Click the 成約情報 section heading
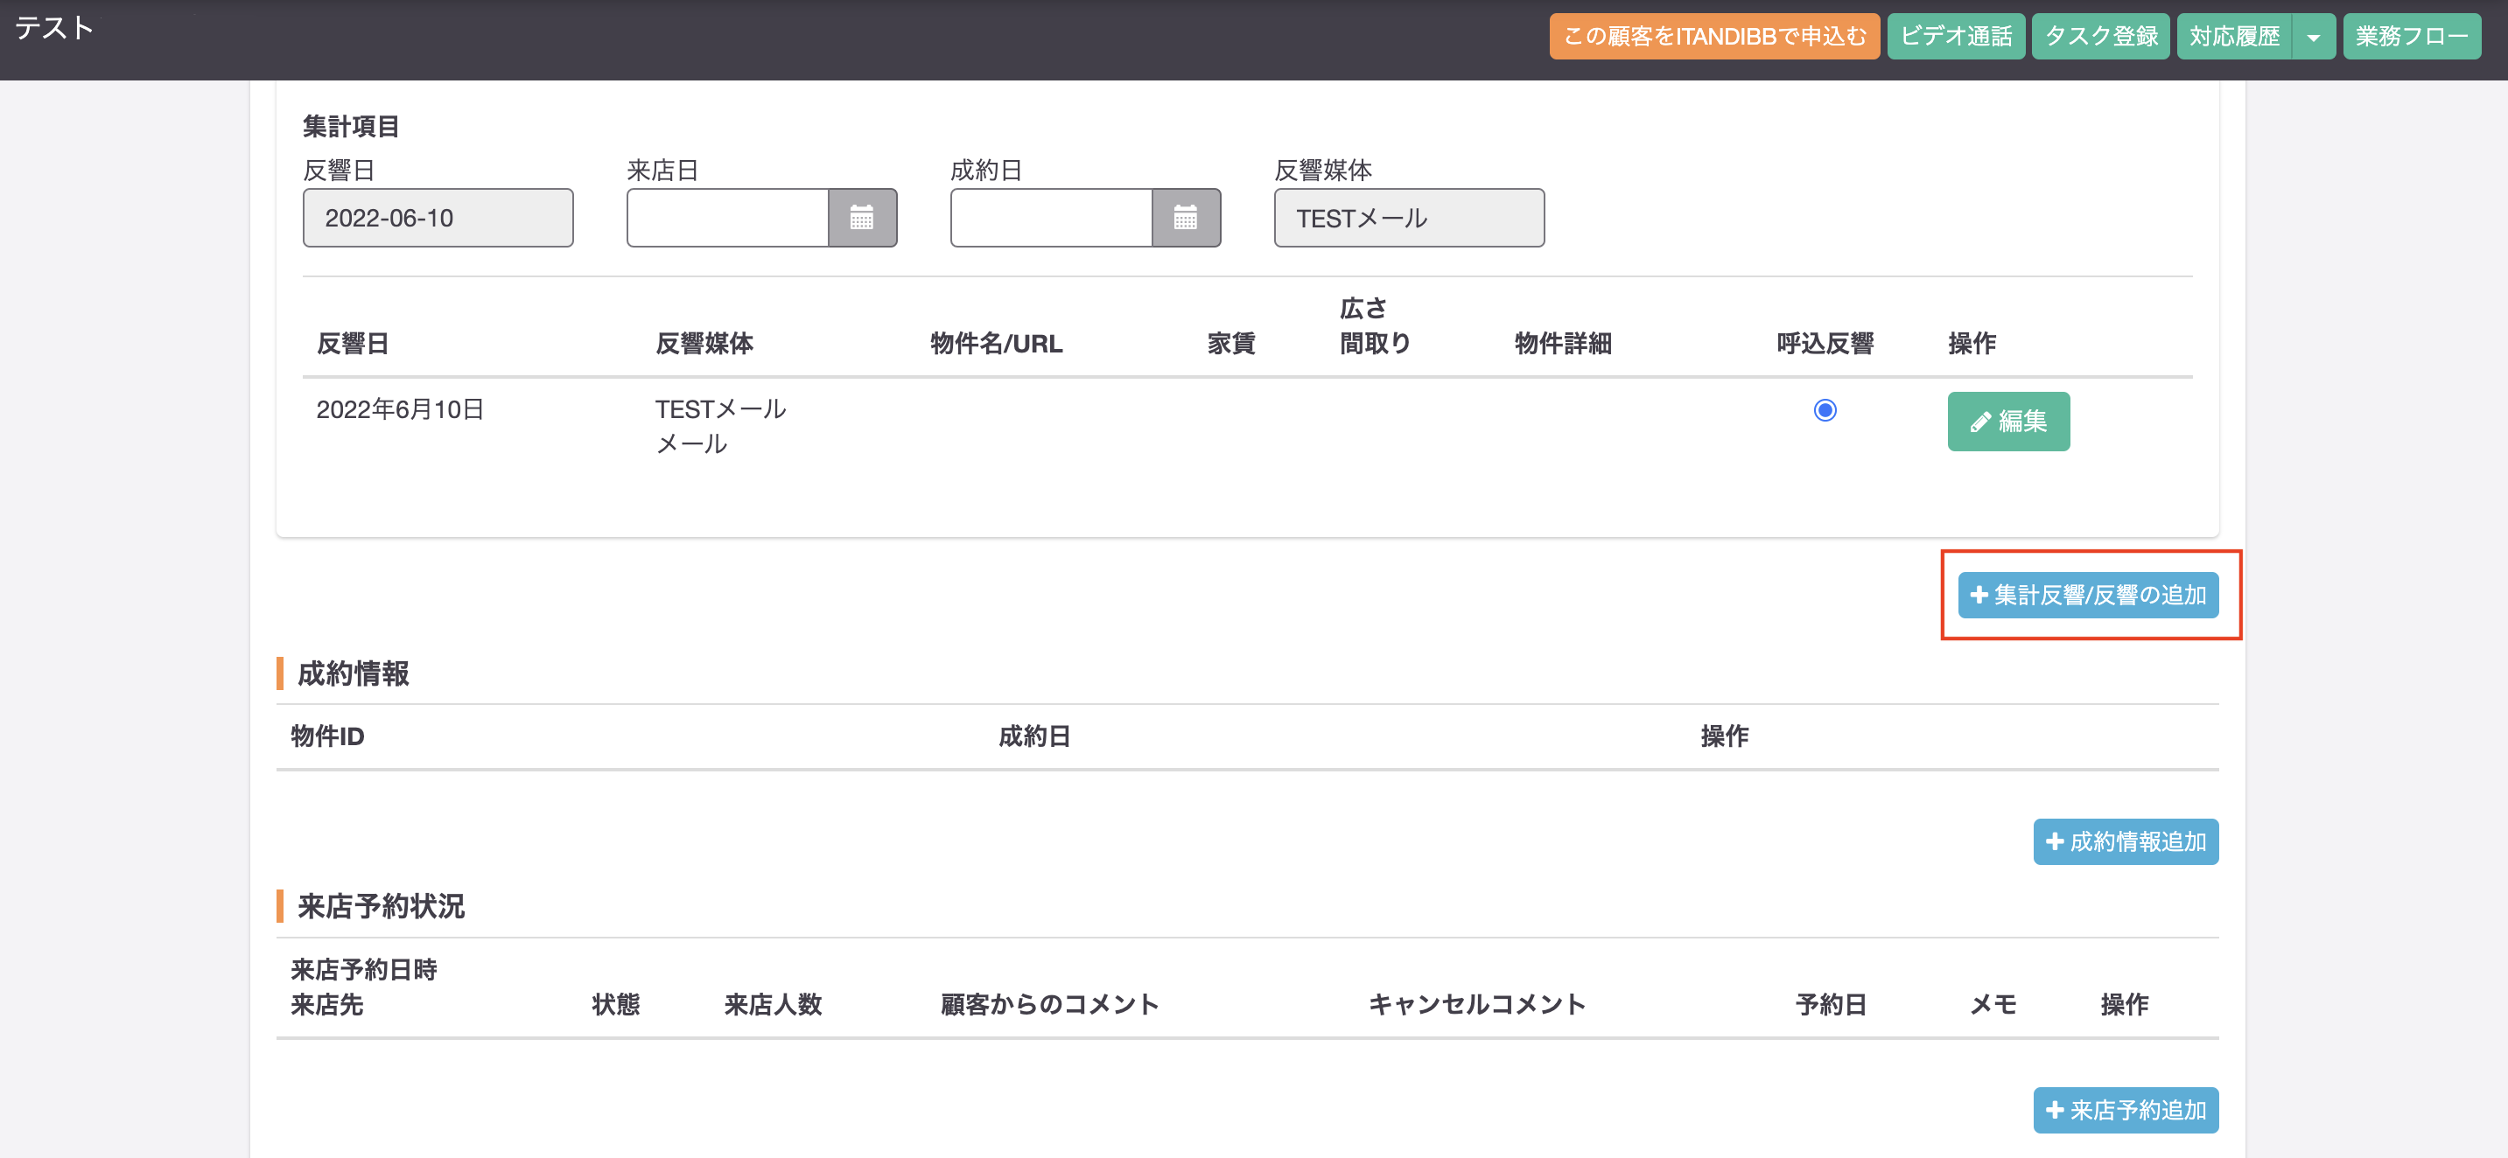The width and height of the screenshot is (2508, 1158). click(353, 673)
